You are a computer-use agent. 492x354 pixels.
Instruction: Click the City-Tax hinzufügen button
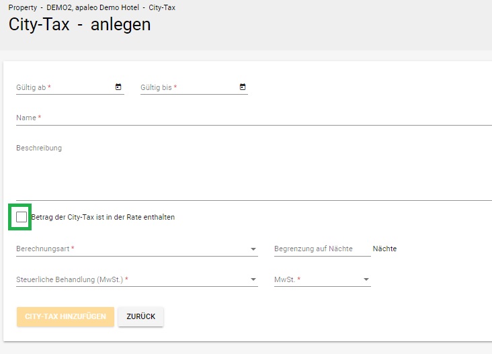tap(66, 316)
